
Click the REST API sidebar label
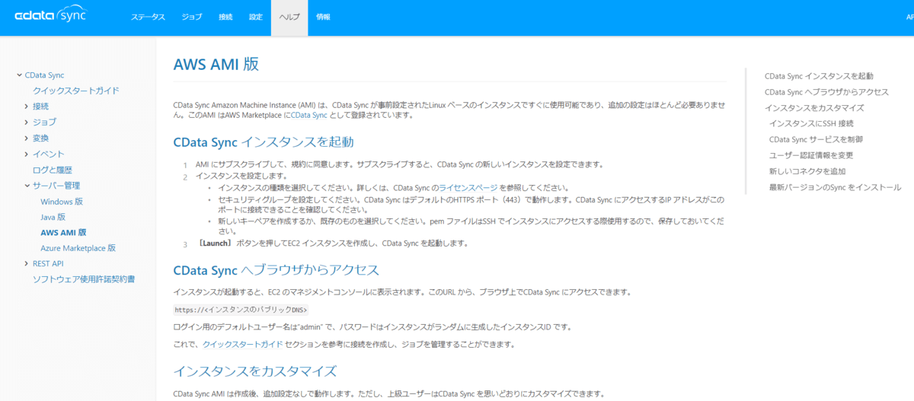click(x=47, y=263)
